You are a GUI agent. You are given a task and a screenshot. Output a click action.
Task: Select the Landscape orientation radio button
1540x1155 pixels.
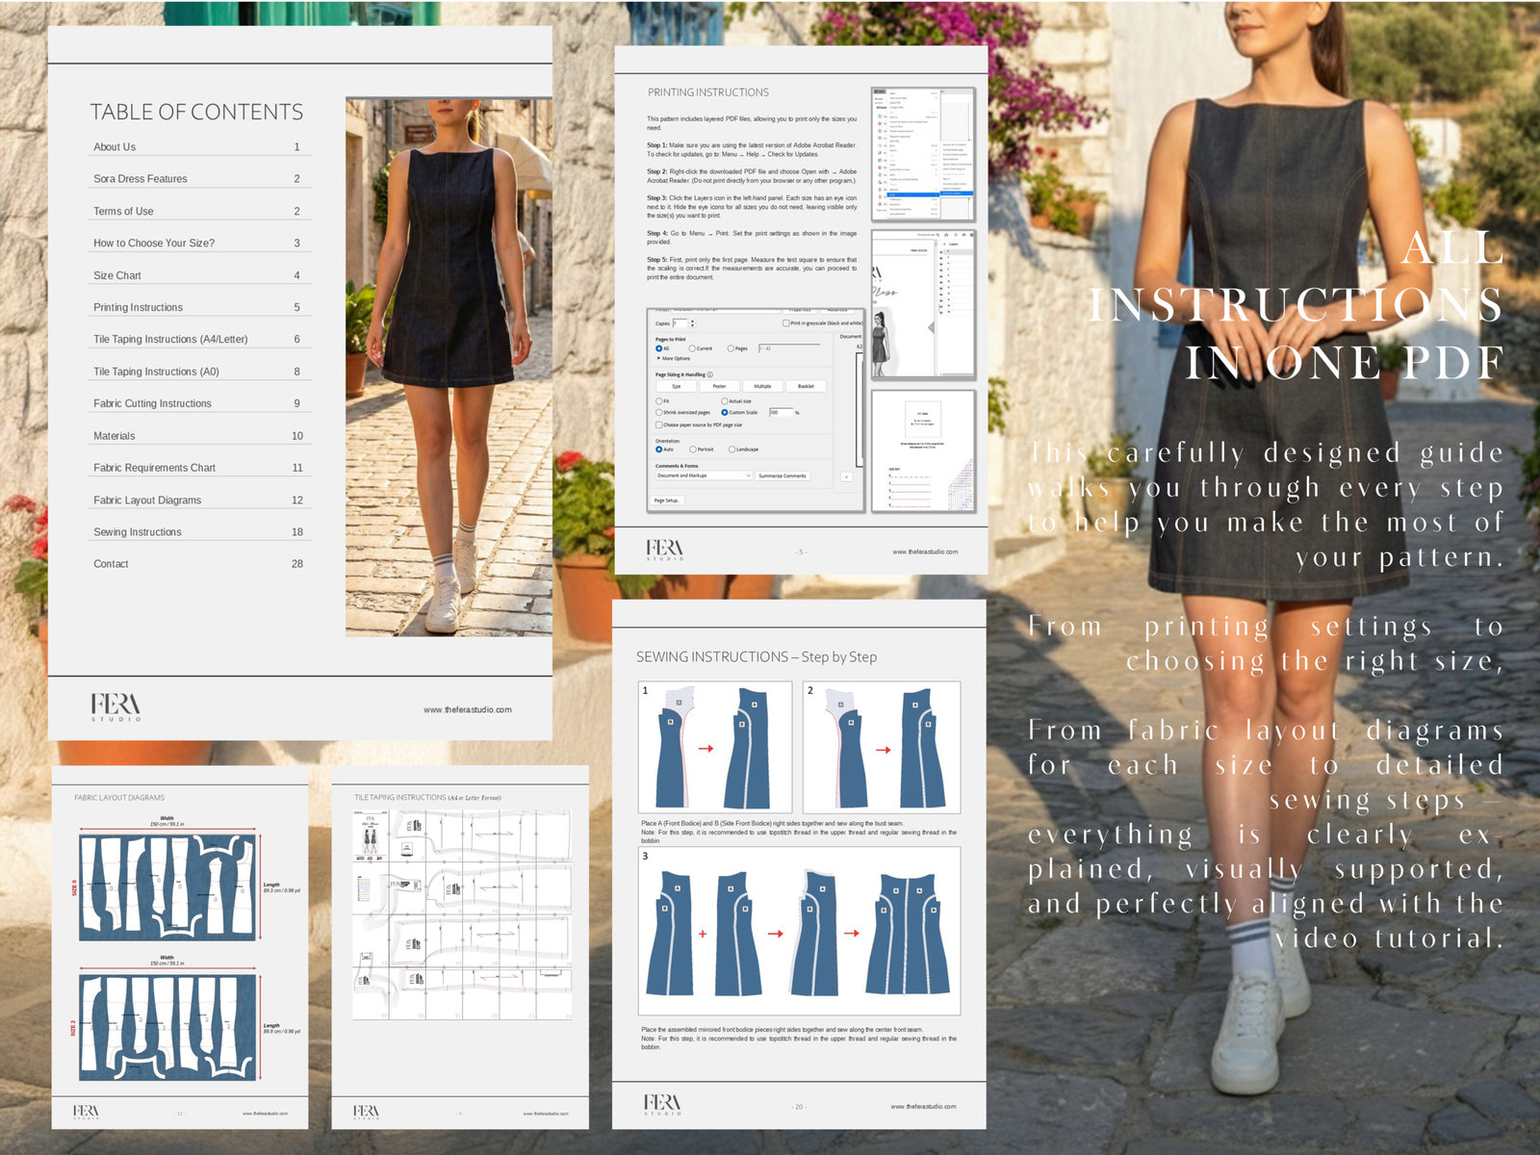tap(731, 449)
